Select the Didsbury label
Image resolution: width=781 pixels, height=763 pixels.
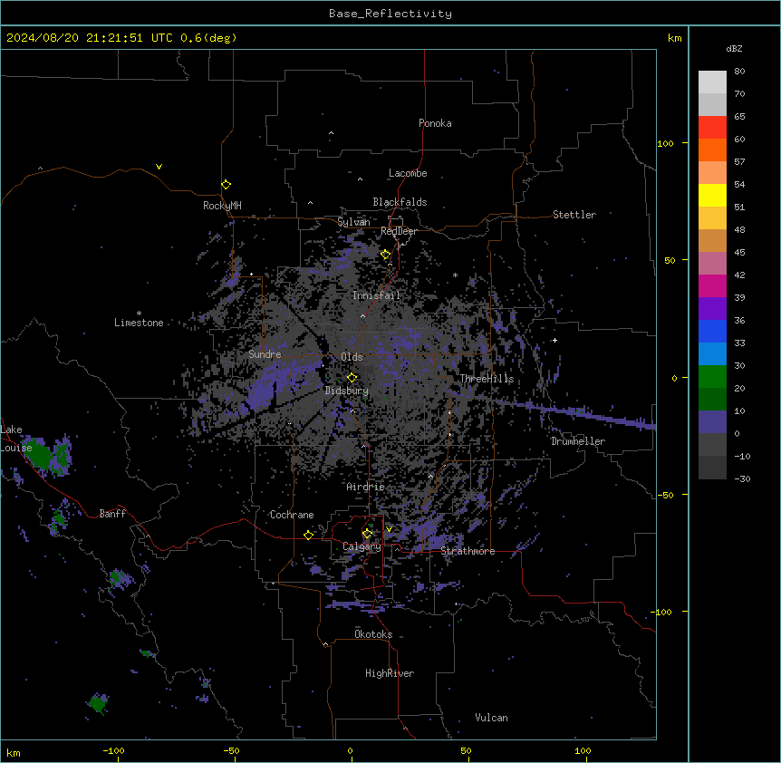(347, 391)
